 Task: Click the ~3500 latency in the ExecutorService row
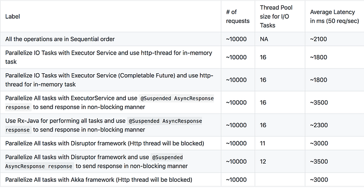[319, 103]
